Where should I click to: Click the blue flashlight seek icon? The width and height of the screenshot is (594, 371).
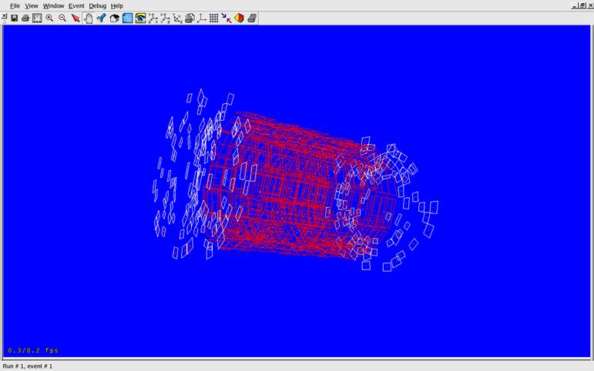coord(101,18)
